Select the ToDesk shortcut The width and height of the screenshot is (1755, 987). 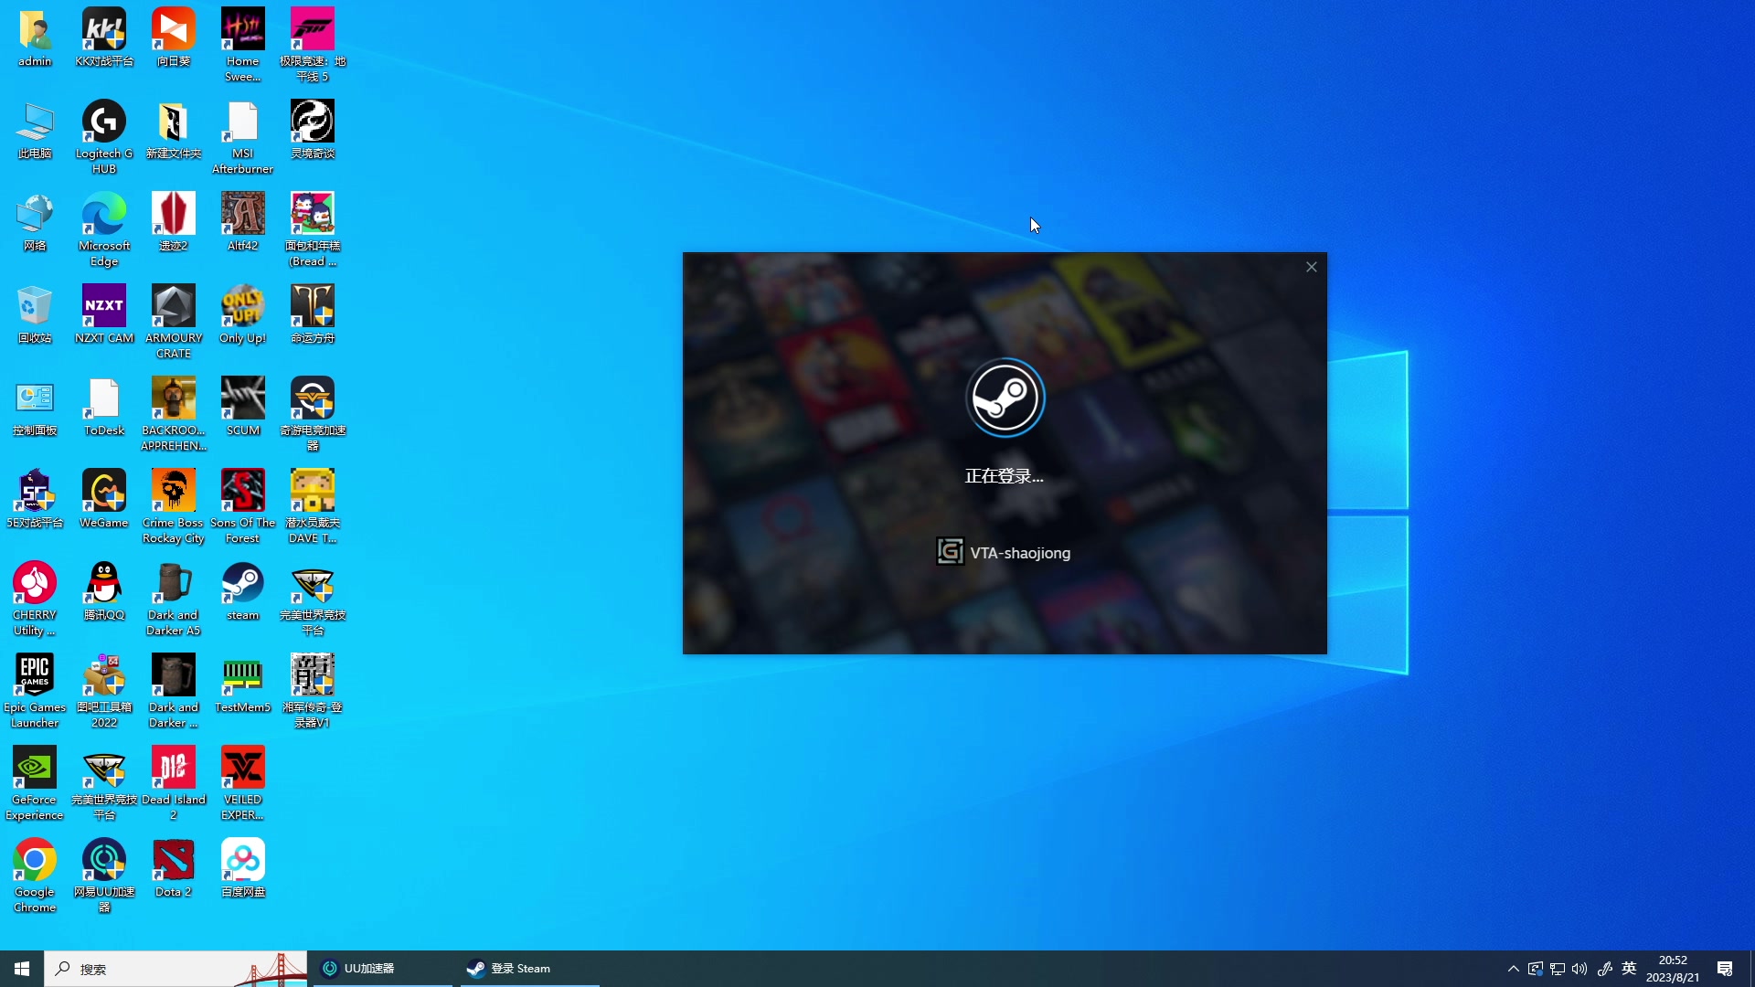pyautogui.click(x=104, y=407)
